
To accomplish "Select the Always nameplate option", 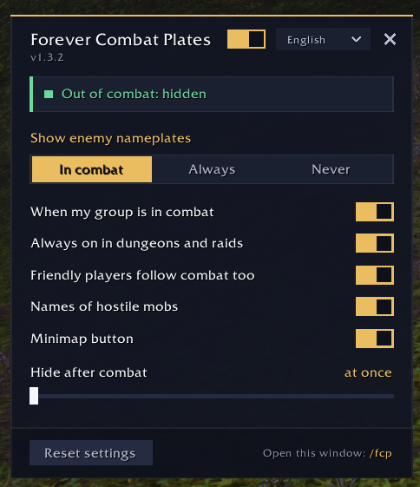I will pos(212,169).
